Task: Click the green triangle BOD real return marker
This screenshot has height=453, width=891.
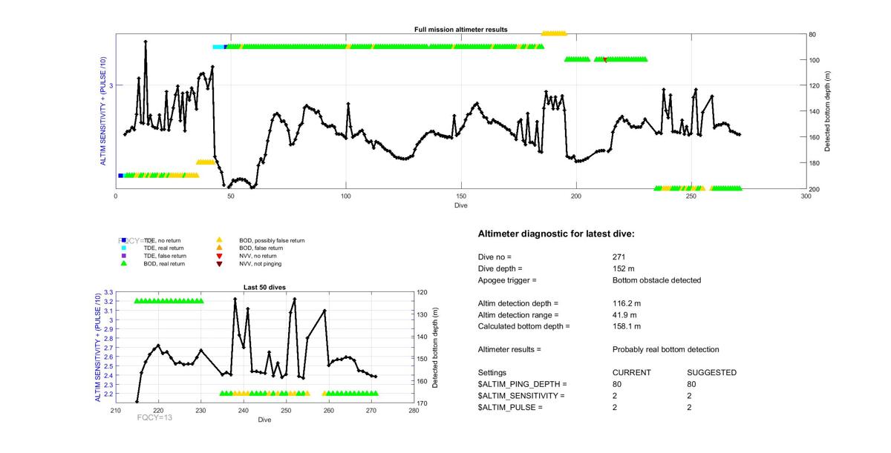Action: click(124, 263)
